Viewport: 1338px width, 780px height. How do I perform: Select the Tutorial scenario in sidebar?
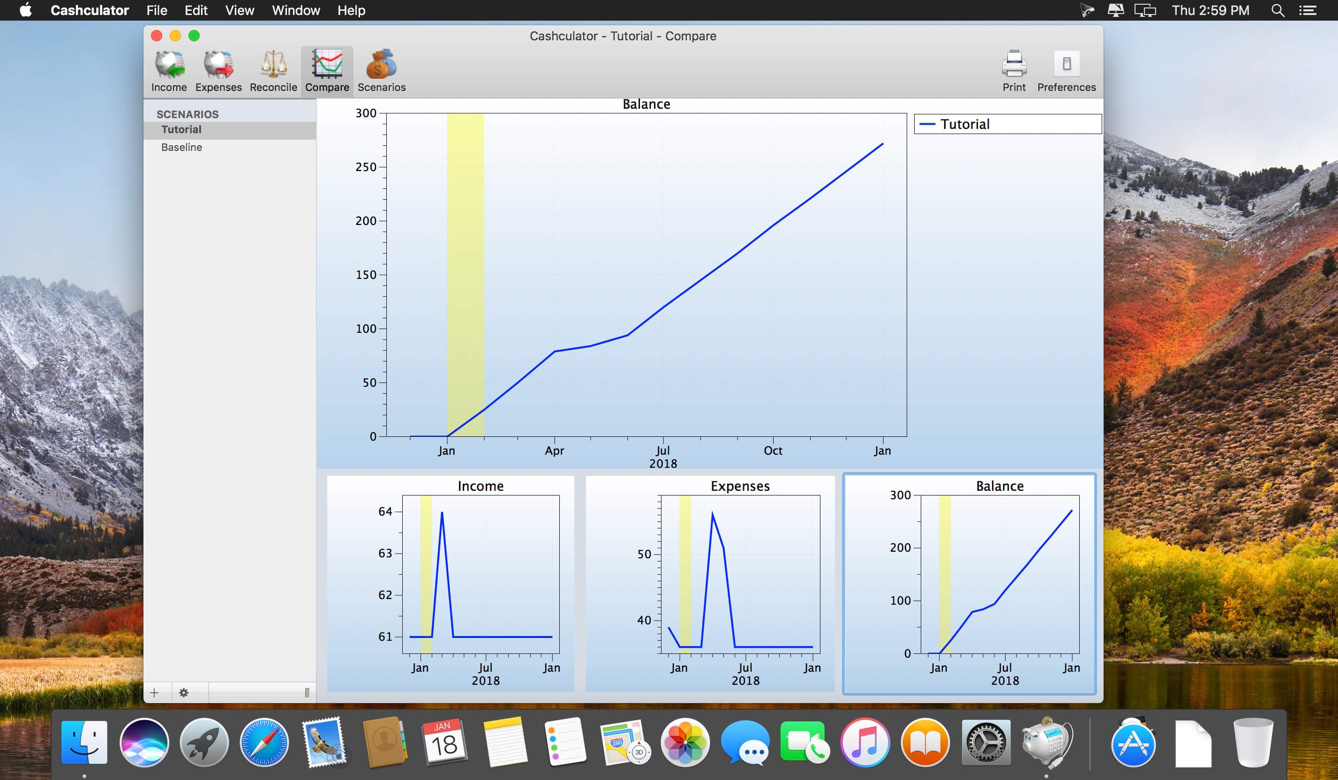(x=229, y=129)
